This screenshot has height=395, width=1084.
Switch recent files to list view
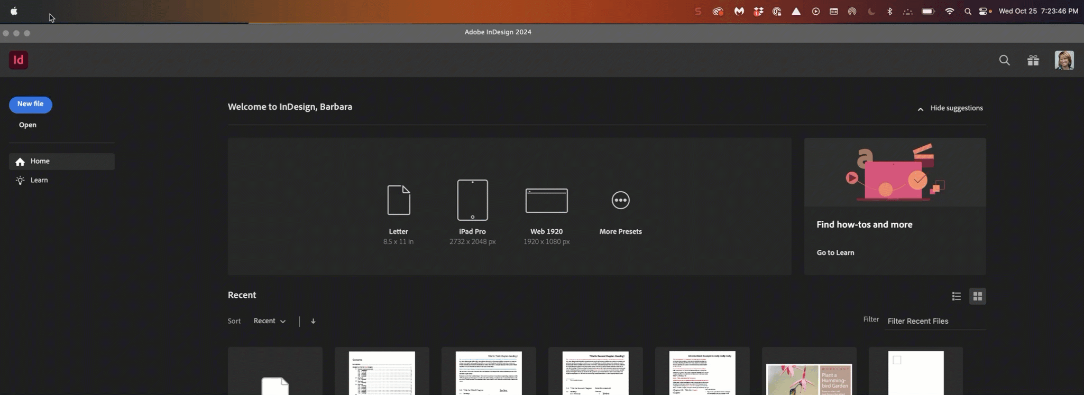pos(956,296)
